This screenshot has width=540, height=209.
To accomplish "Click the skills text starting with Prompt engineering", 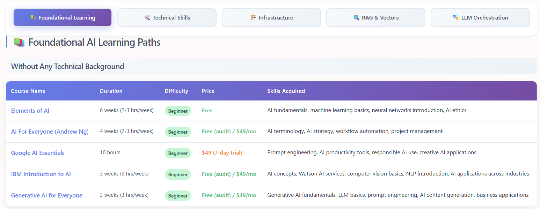I will (372, 152).
